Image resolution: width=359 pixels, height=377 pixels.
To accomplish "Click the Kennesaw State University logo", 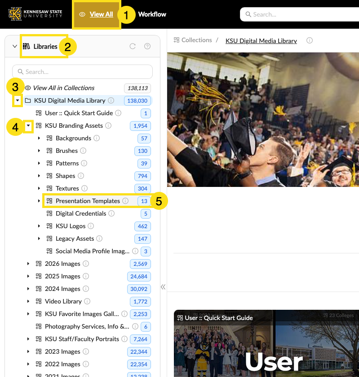I will pos(35,14).
